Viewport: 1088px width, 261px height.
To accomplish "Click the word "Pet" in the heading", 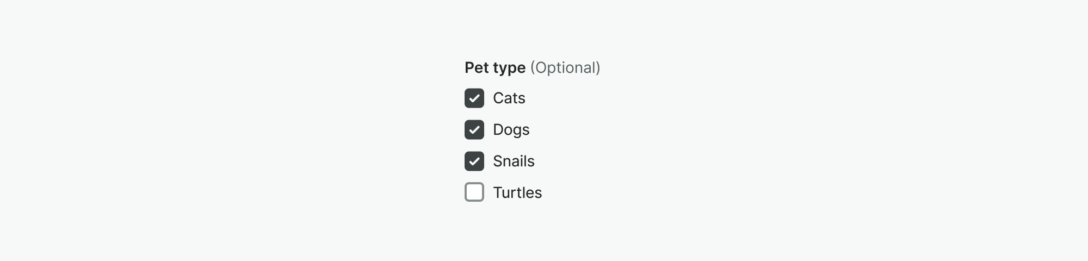I will click(x=477, y=68).
